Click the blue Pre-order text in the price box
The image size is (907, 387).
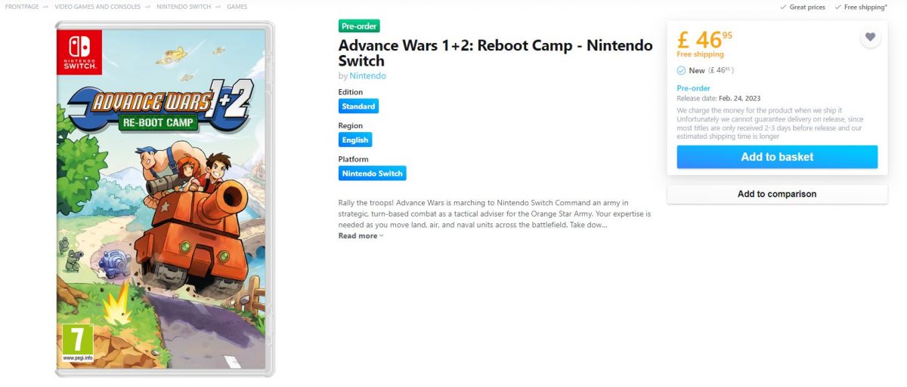coord(693,88)
